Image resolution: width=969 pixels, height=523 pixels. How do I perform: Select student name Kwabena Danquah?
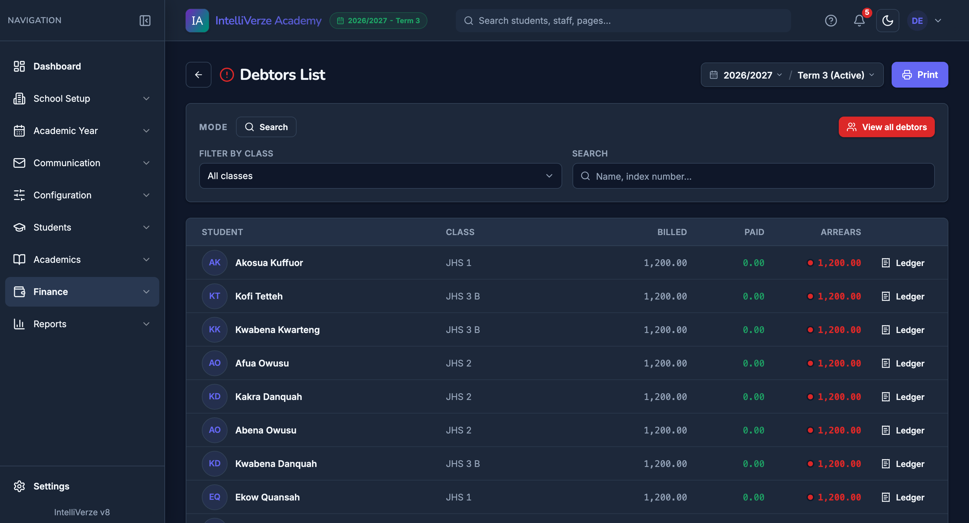(x=276, y=464)
